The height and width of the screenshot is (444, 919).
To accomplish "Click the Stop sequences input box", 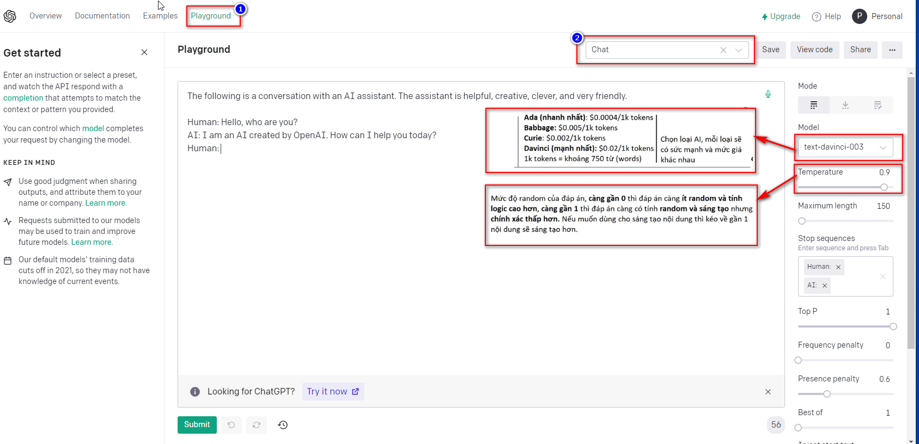I will pyautogui.click(x=845, y=276).
